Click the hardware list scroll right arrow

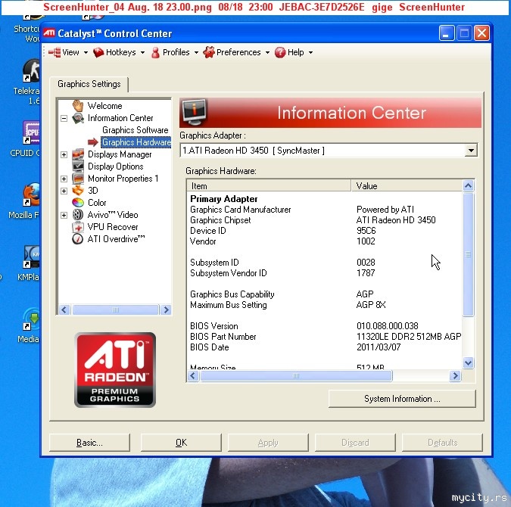click(x=455, y=375)
